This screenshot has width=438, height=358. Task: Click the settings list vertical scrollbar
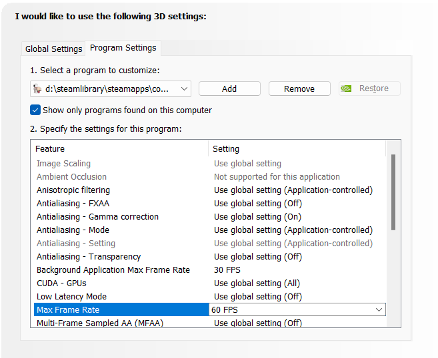coord(393,193)
